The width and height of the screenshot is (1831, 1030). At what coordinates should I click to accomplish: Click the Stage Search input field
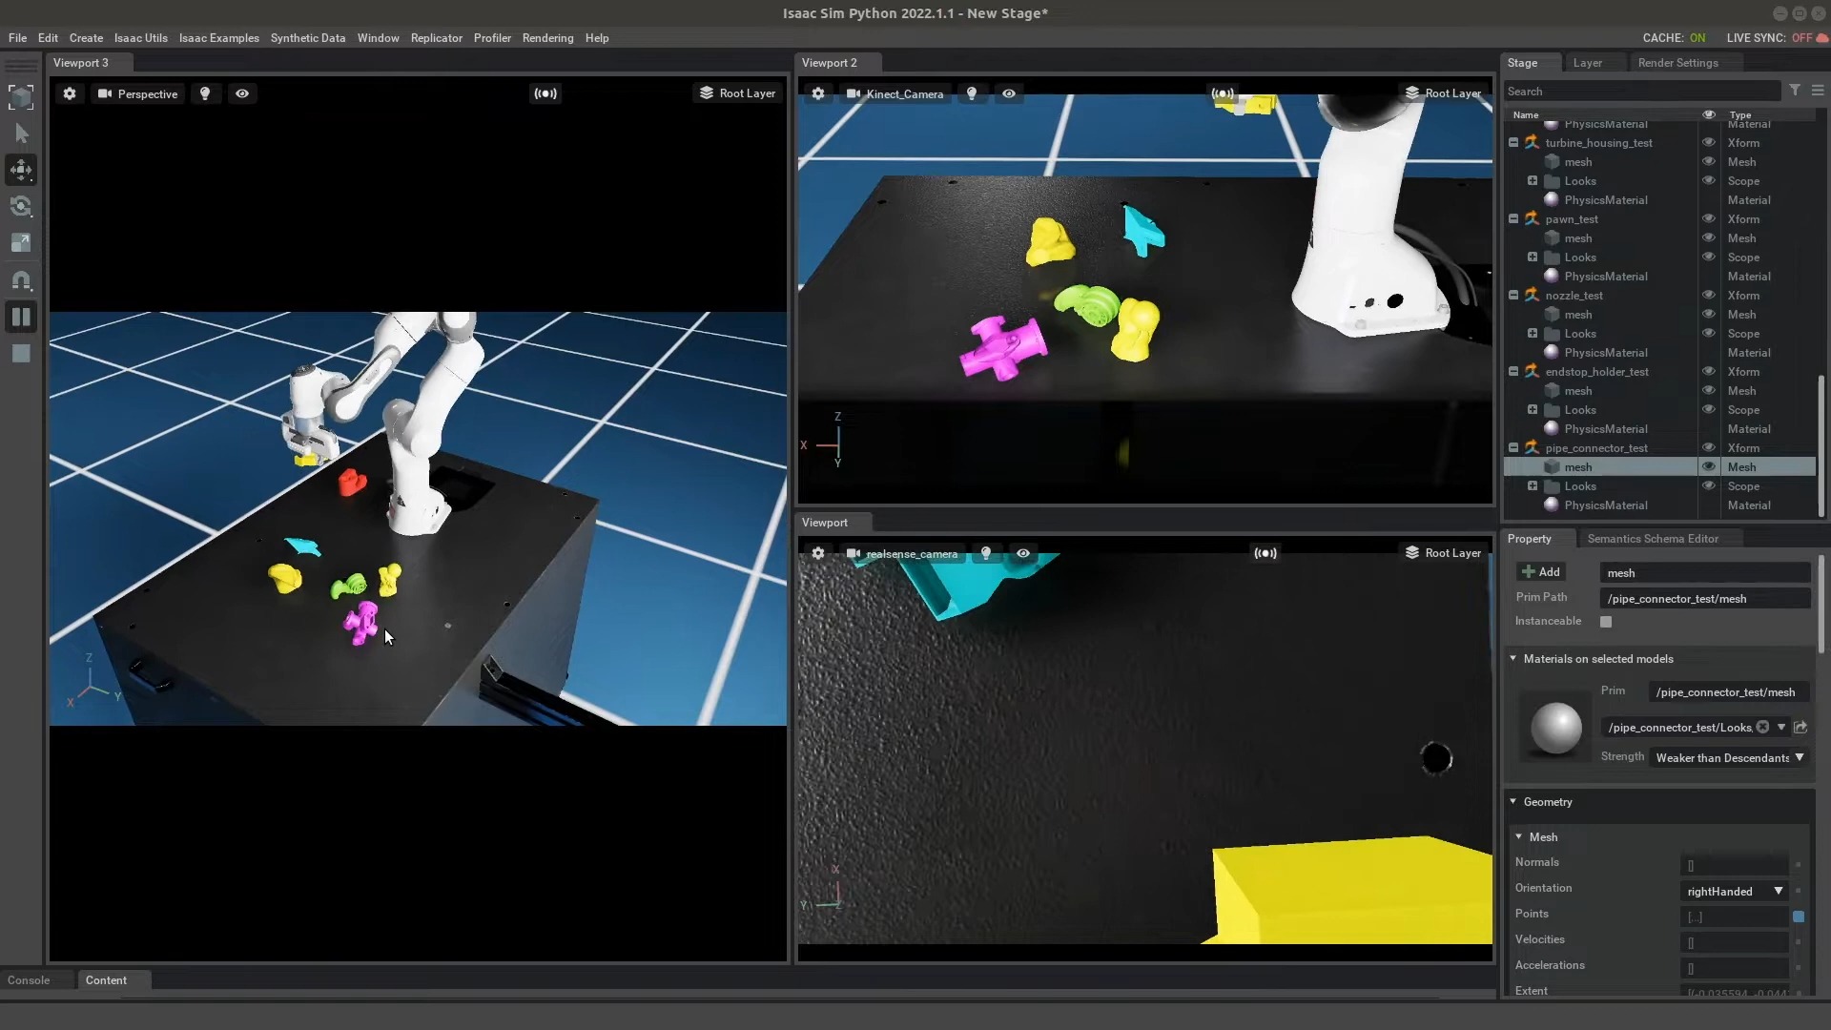[x=1640, y=92]
